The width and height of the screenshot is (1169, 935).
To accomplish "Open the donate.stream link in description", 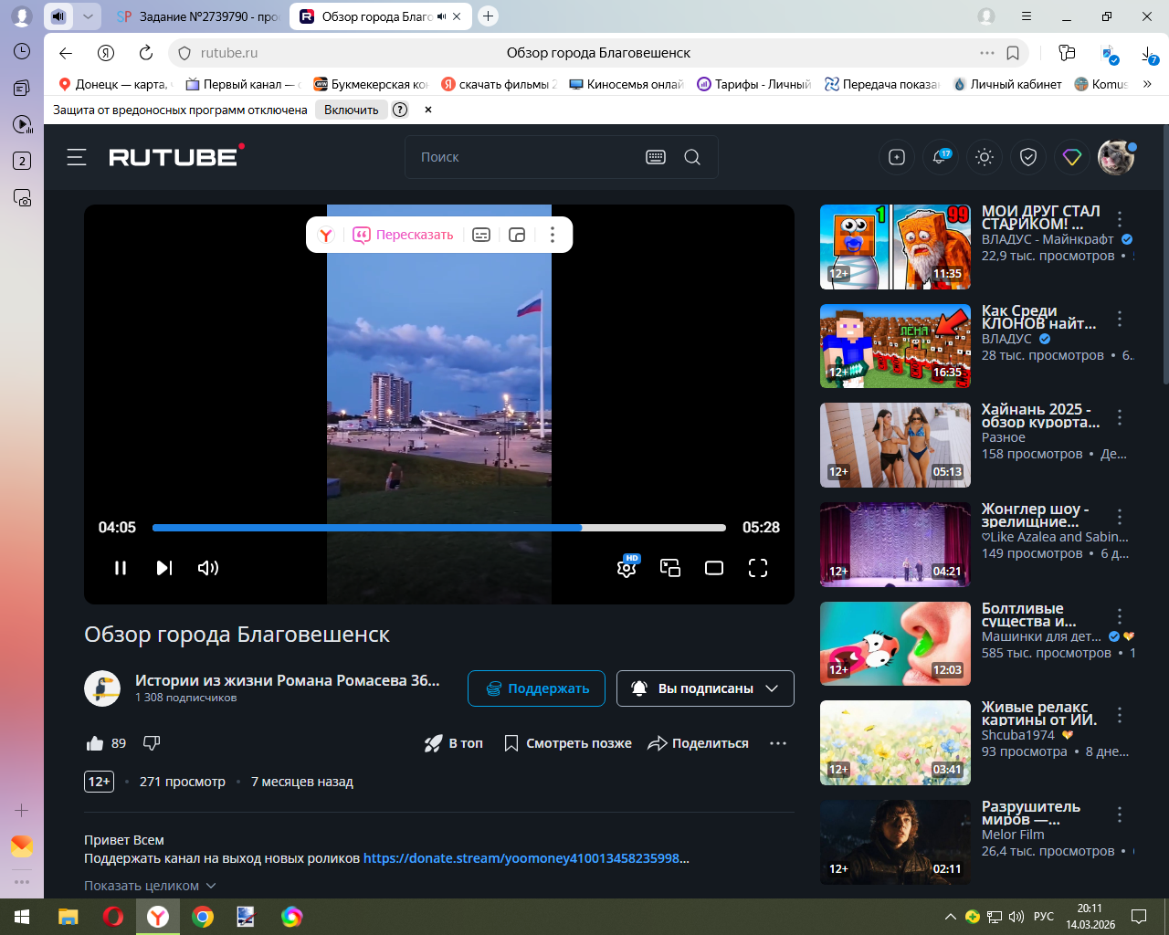I will (x=525, y=858).
